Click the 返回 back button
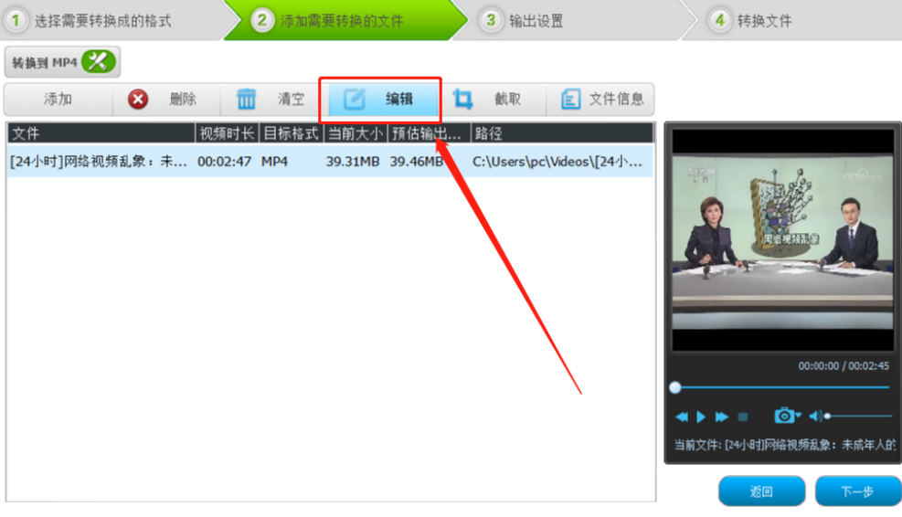Viewport: 902px width, 517px height. click(x=761, y=491)
